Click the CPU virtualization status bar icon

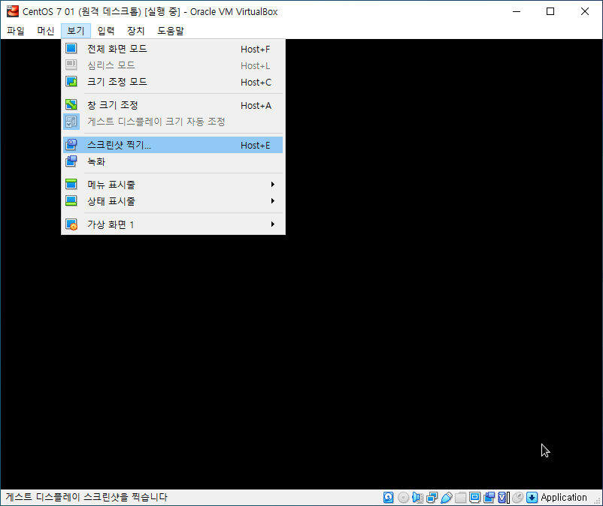pyautogui.click(x=504, y=498)
